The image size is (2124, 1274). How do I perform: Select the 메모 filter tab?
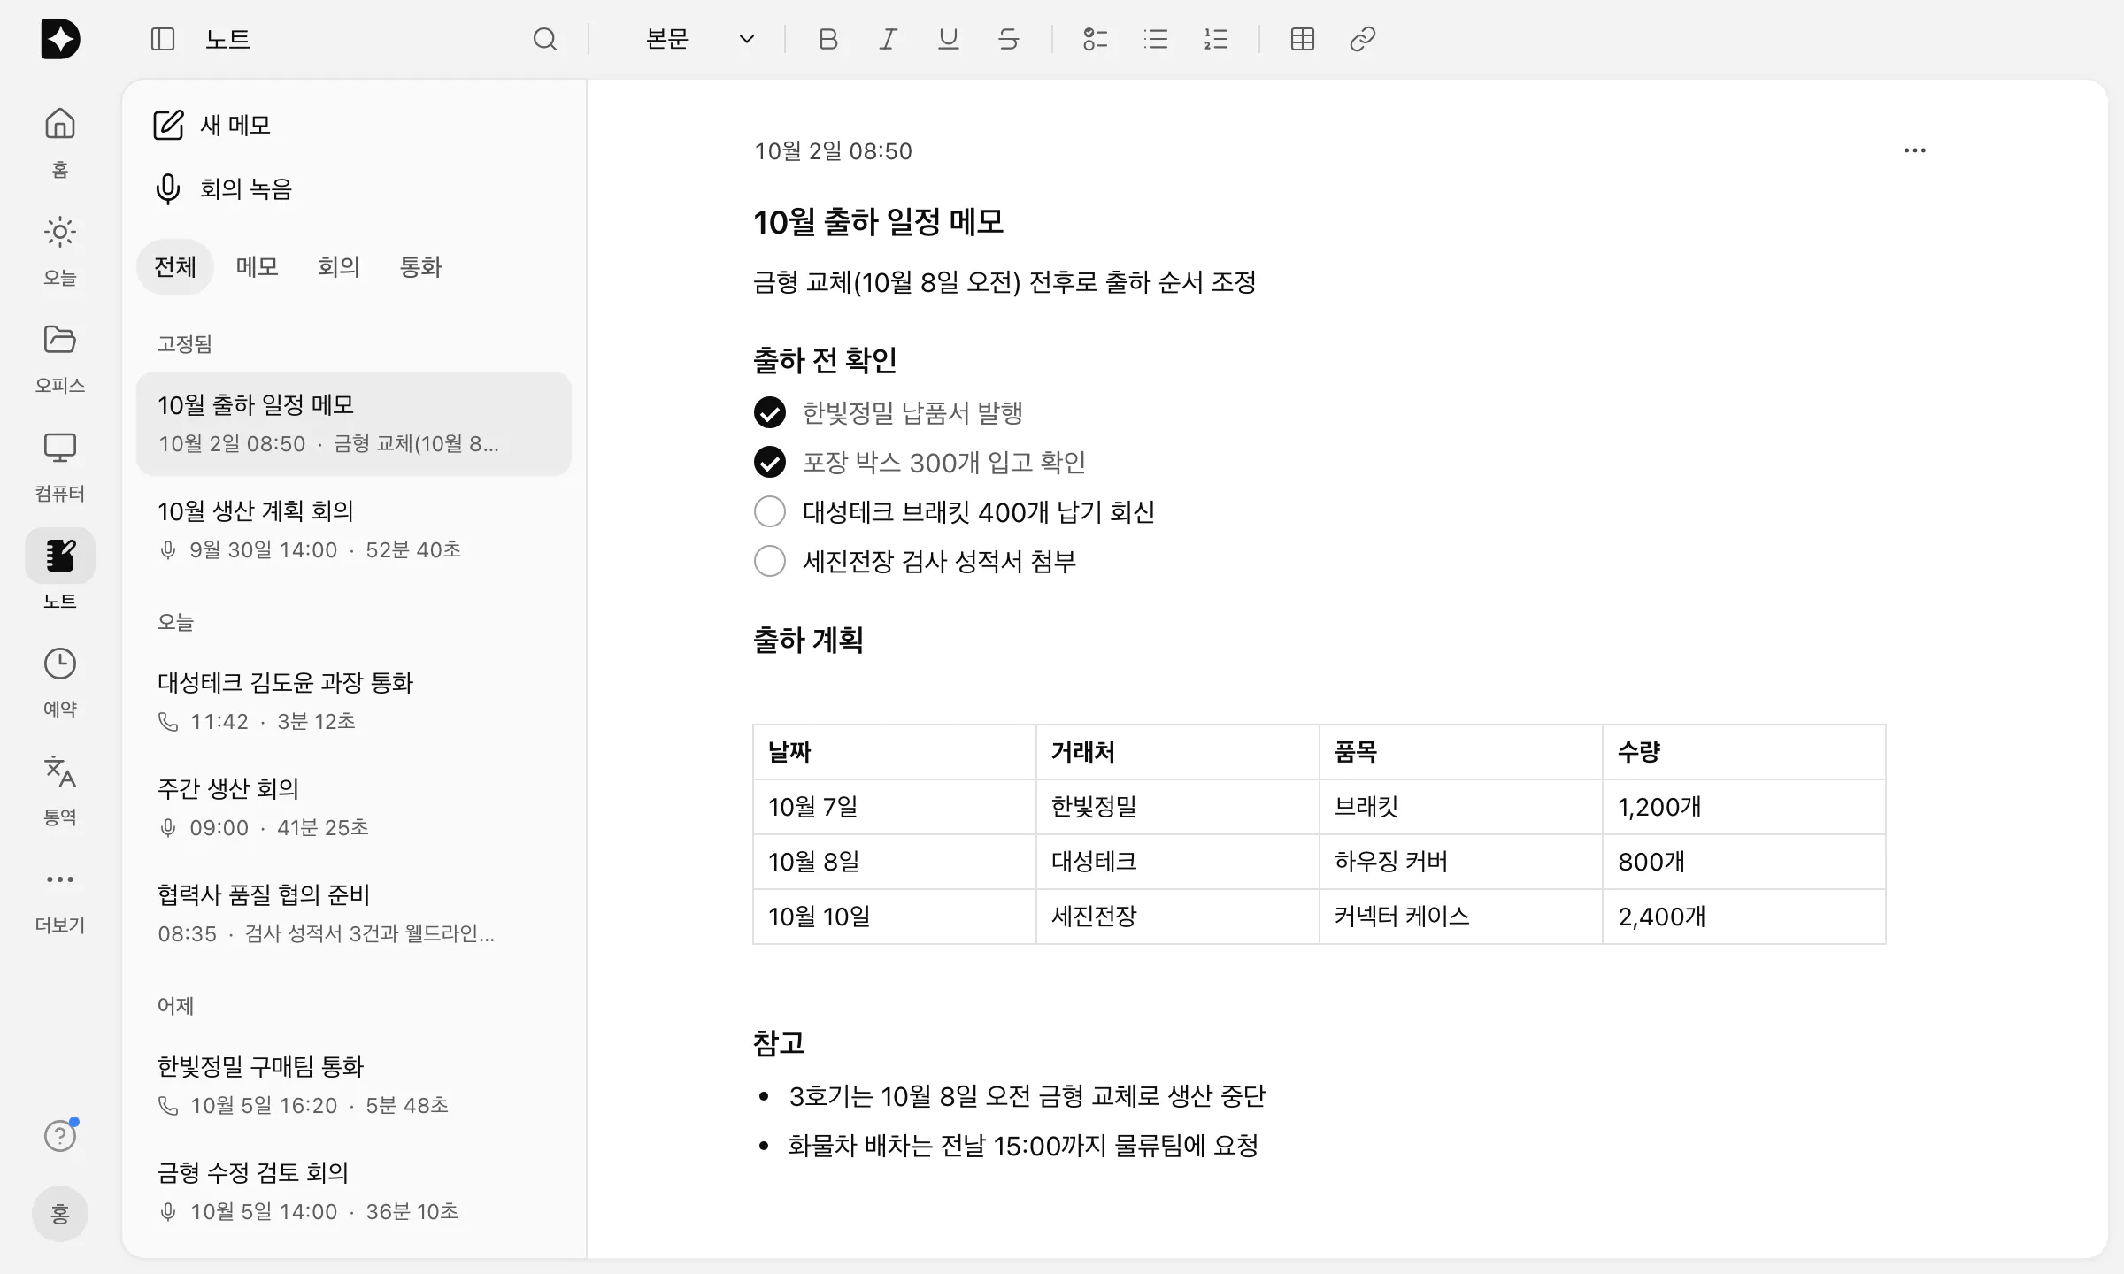pyautogui.click(x=257, y=267)
